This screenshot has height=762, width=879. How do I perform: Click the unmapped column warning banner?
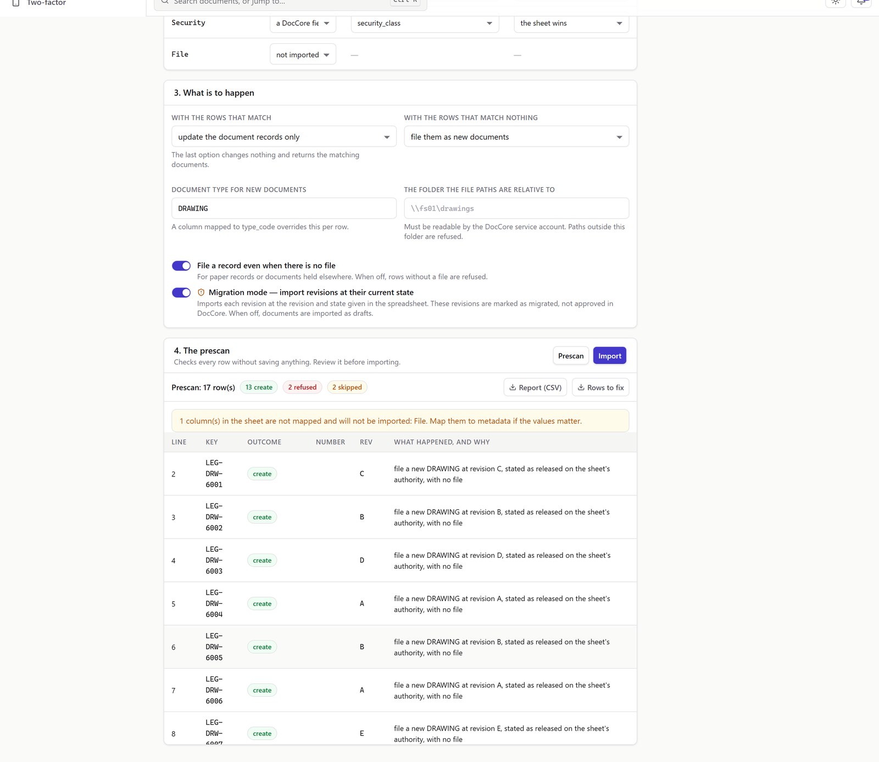click(400, 421)
